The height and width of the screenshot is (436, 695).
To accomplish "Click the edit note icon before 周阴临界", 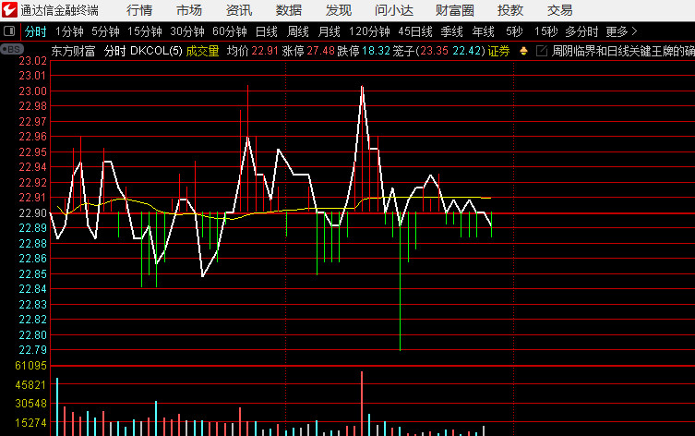I will [542, 51].
